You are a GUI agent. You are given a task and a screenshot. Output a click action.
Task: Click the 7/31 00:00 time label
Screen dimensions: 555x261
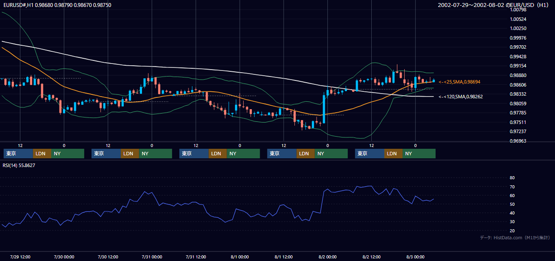pyautogui.click(x=152, y=257)
